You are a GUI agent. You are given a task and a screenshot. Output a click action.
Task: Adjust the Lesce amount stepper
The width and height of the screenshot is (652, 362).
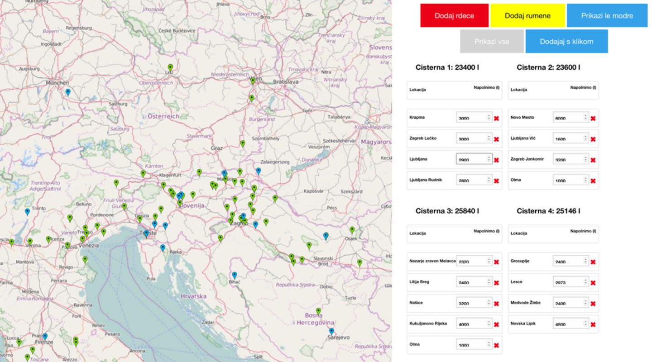[585, 282]
